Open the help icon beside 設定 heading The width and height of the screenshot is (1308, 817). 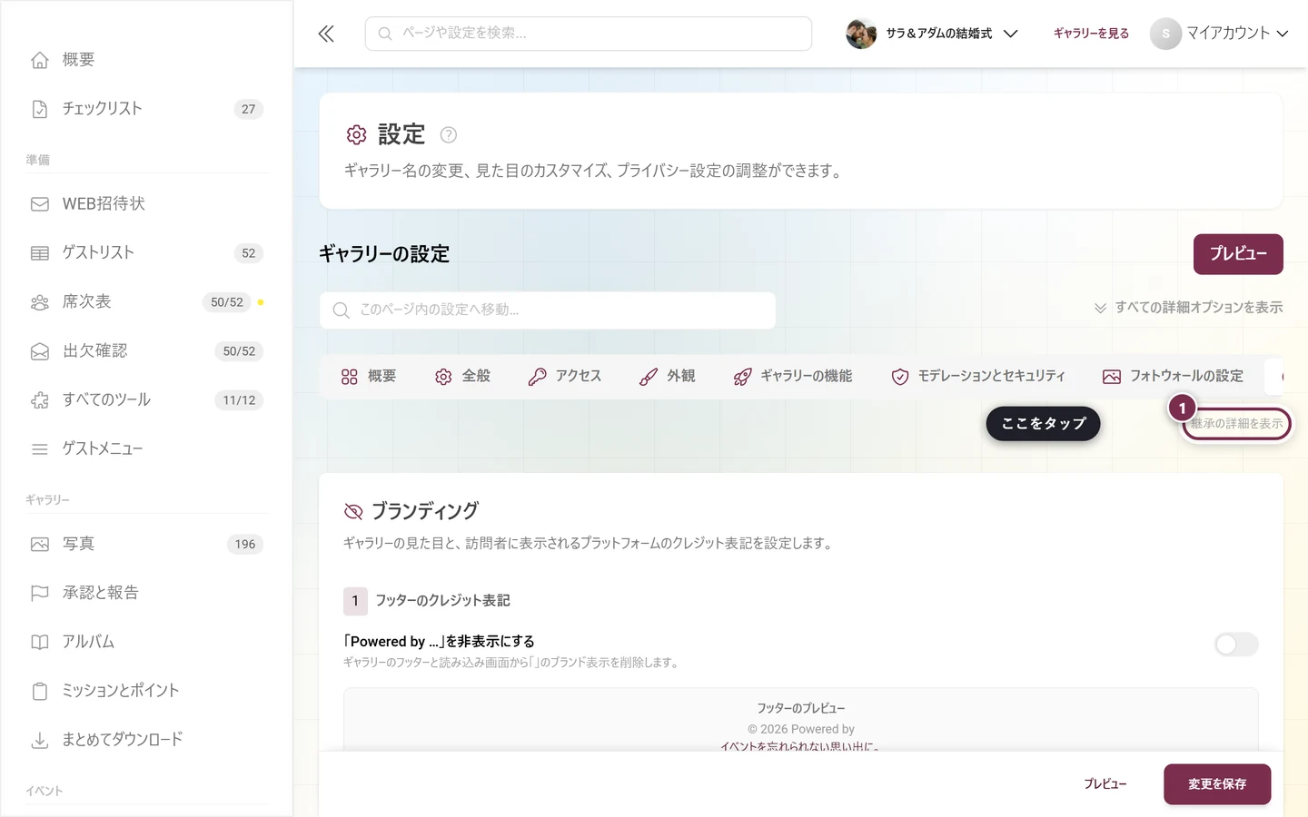click(x=449, y=135)
